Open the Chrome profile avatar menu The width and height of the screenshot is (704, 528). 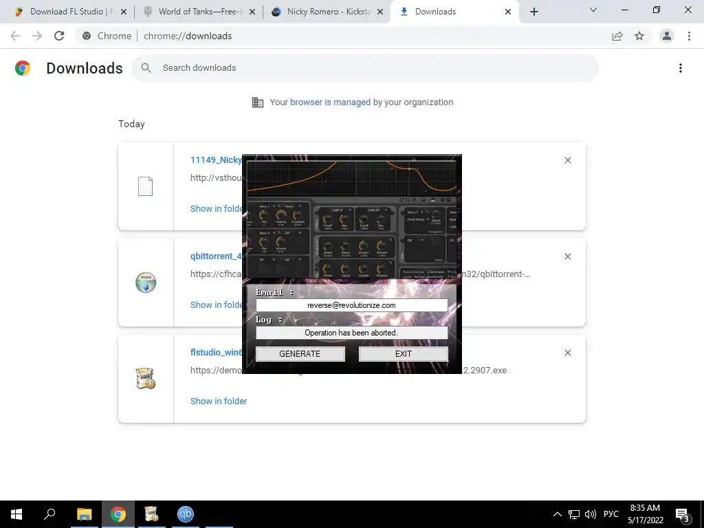tap(667, 36)
